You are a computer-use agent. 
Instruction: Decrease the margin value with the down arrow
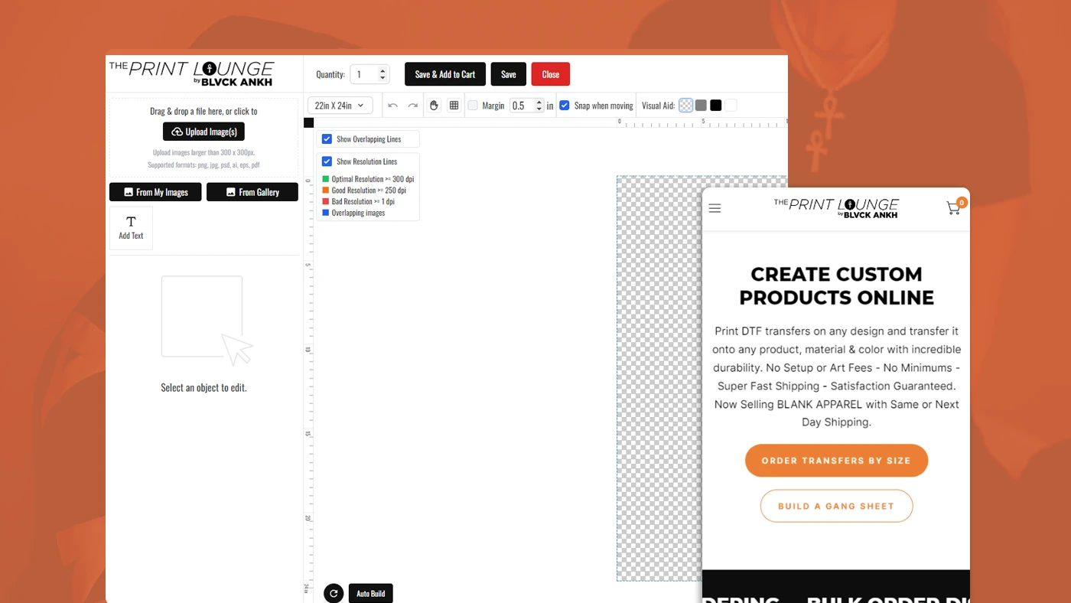pyautogui.click(x=539, y=109)
